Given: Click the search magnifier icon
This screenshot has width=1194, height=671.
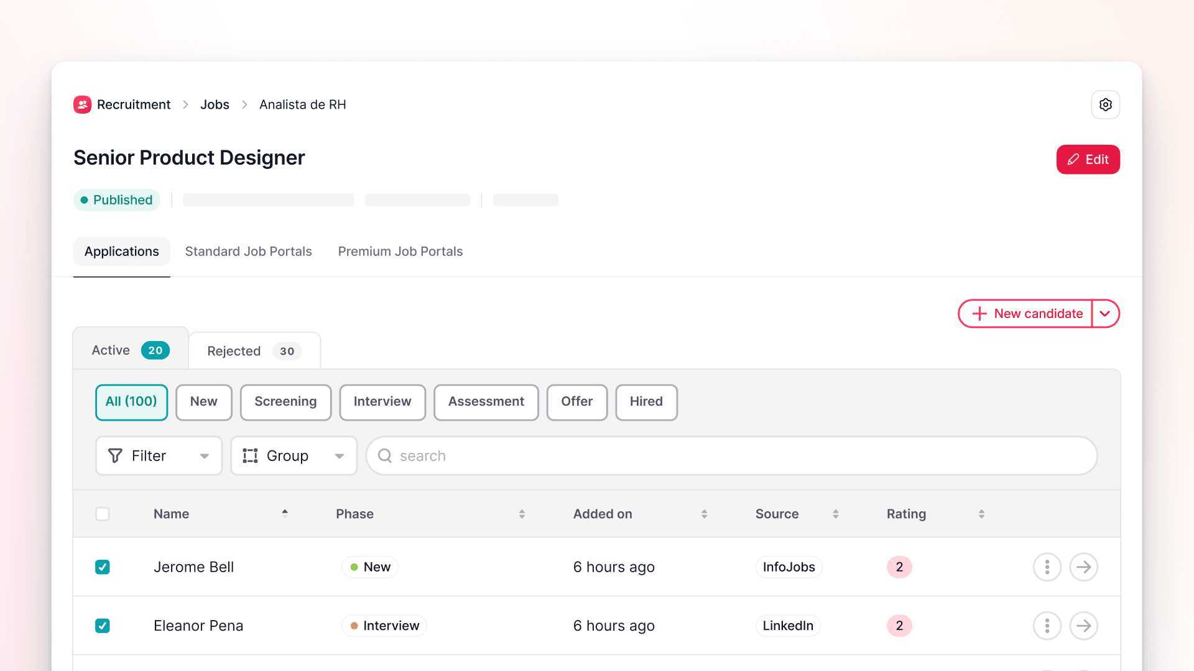Looking at the screenshot, I should click(385, 455).
